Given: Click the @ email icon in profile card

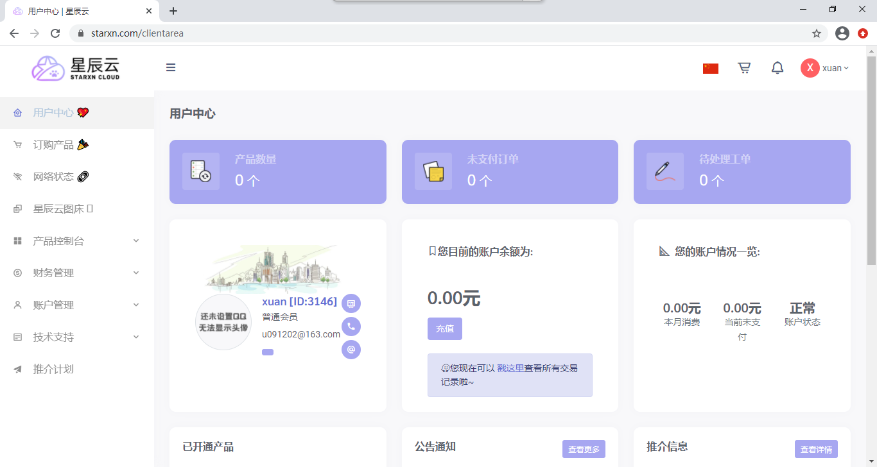Looking at the screenshot, I should (351, 350).
